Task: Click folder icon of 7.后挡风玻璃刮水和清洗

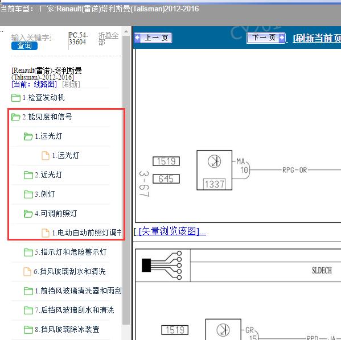Action: [x=28, y=310]
